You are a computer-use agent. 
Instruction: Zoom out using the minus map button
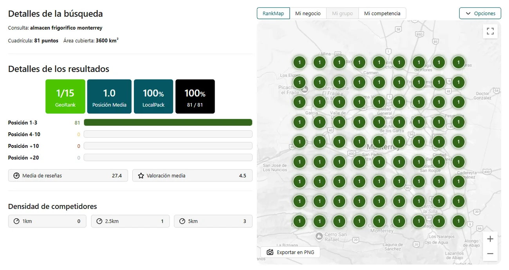pos(490,254)
